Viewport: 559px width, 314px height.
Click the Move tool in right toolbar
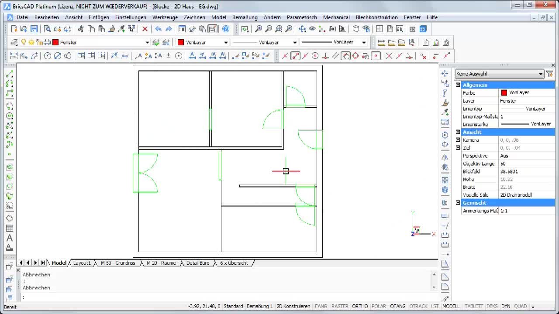[x=445, y=74]
